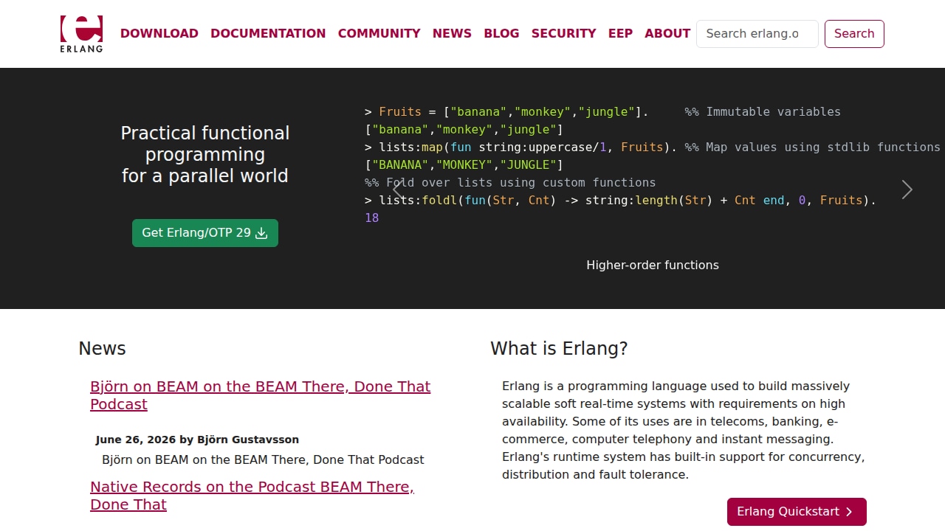Focus the Search erlang.org input field
945x531 pixels.
[757, 34]
